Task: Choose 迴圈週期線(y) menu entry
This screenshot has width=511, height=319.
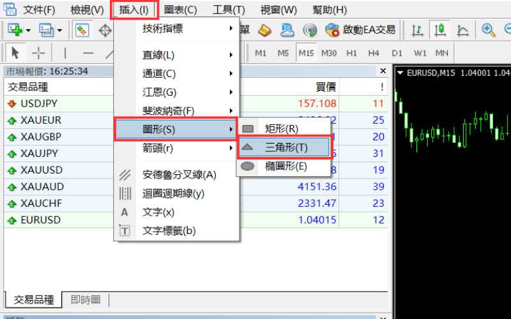Action: (177, 194)
